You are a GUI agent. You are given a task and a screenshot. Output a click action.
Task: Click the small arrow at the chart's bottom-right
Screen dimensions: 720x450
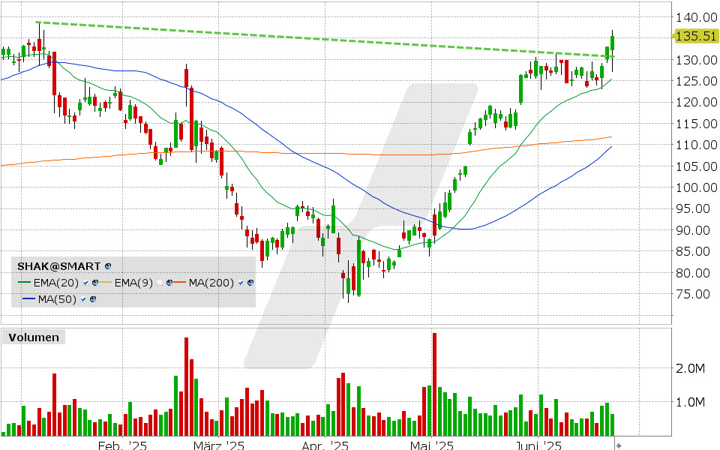(619, 445)
